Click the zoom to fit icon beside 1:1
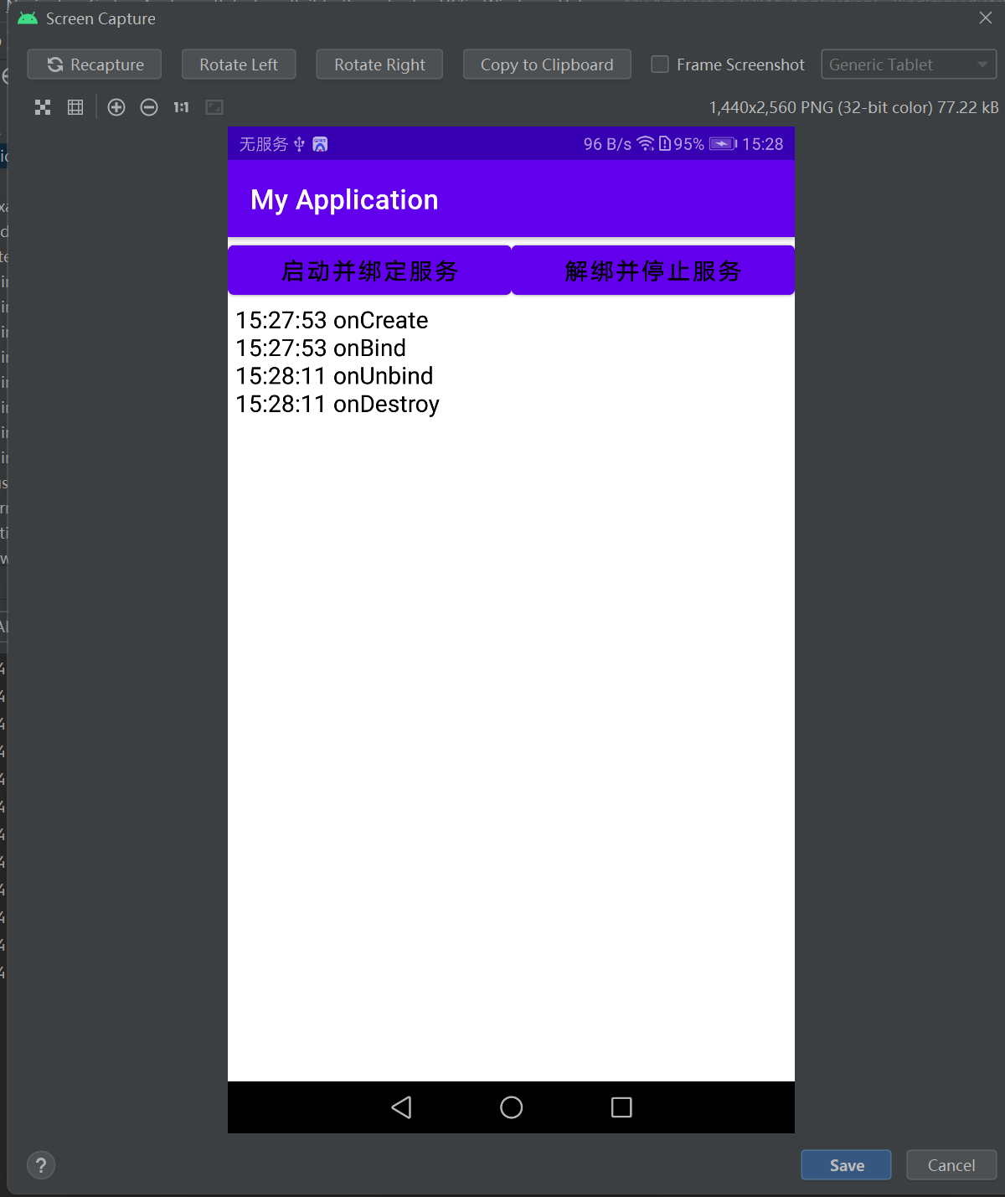This screenshot has height=1197, width=1005. tap(214, 107)
